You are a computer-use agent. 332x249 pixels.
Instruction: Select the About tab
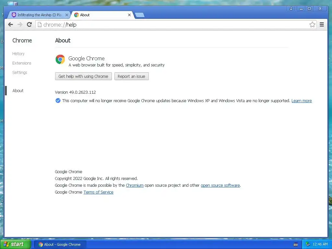[102, 15]
